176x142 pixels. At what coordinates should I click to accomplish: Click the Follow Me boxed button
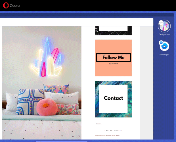113,58
